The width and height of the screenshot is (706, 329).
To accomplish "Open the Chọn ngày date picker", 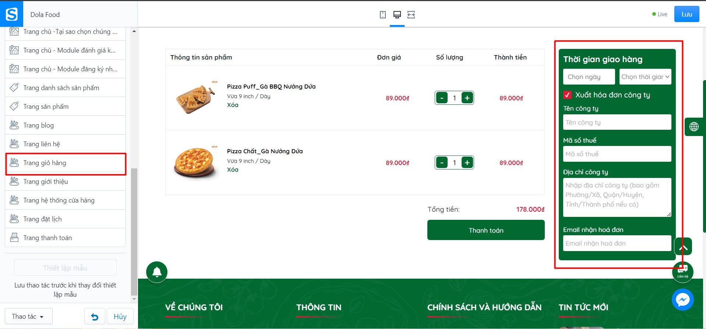I will click(x=589, y=77).
